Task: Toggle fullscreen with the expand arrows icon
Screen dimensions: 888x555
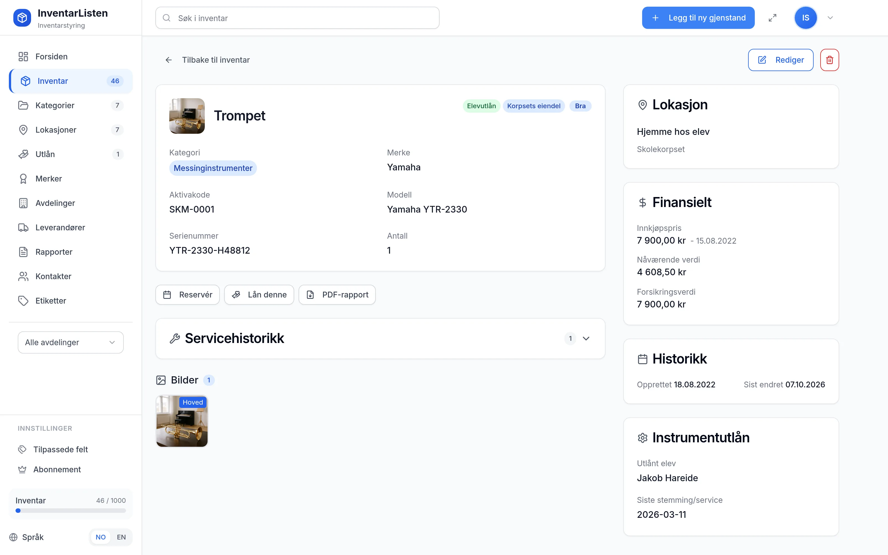Action: click(x=772, y=17)
